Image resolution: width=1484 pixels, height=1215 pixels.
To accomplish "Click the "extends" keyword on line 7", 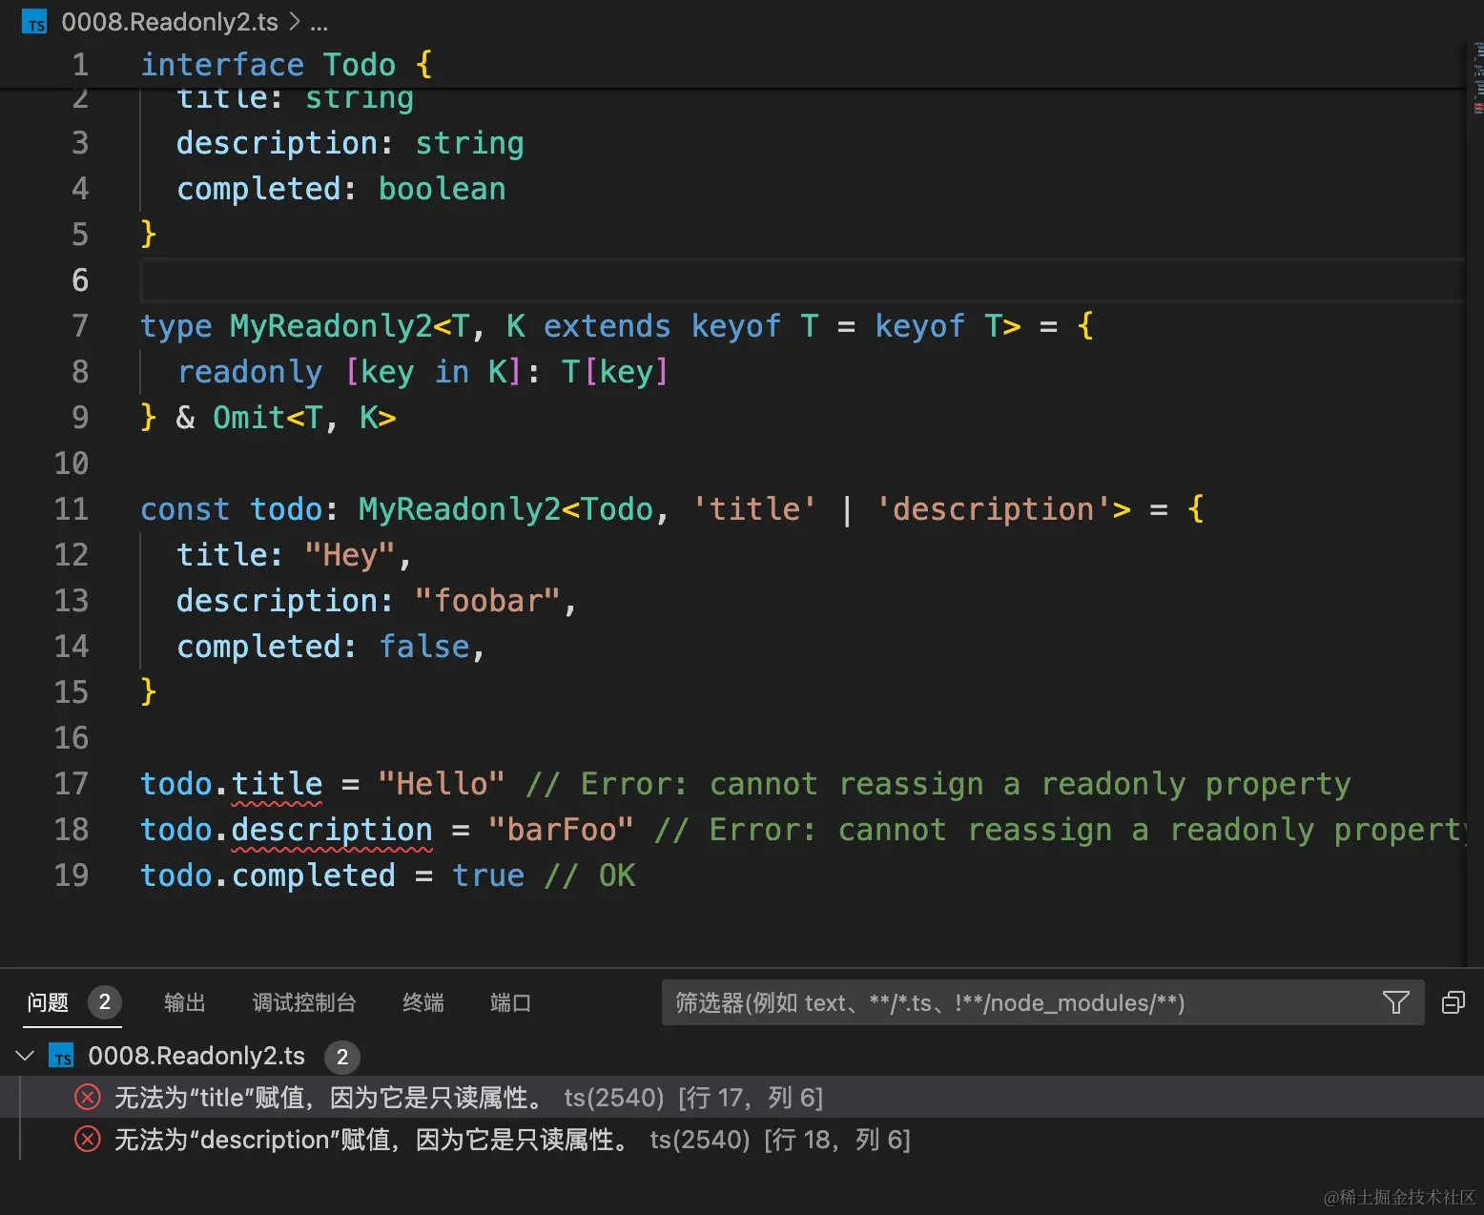I will click(x=607, y=326).
